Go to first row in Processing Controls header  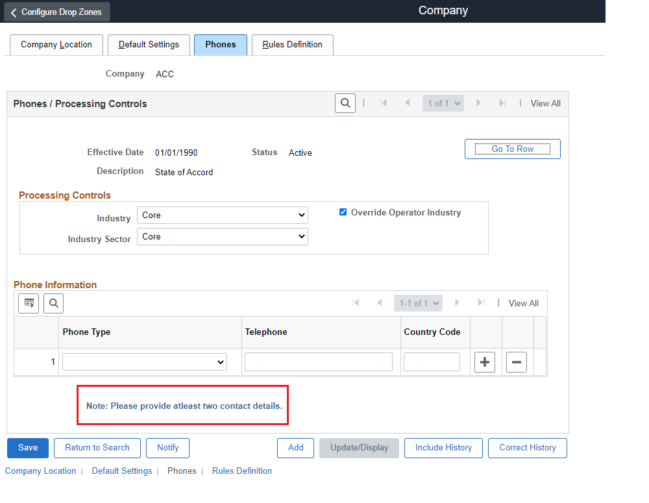pyautogui.click(x=384, y=103)
